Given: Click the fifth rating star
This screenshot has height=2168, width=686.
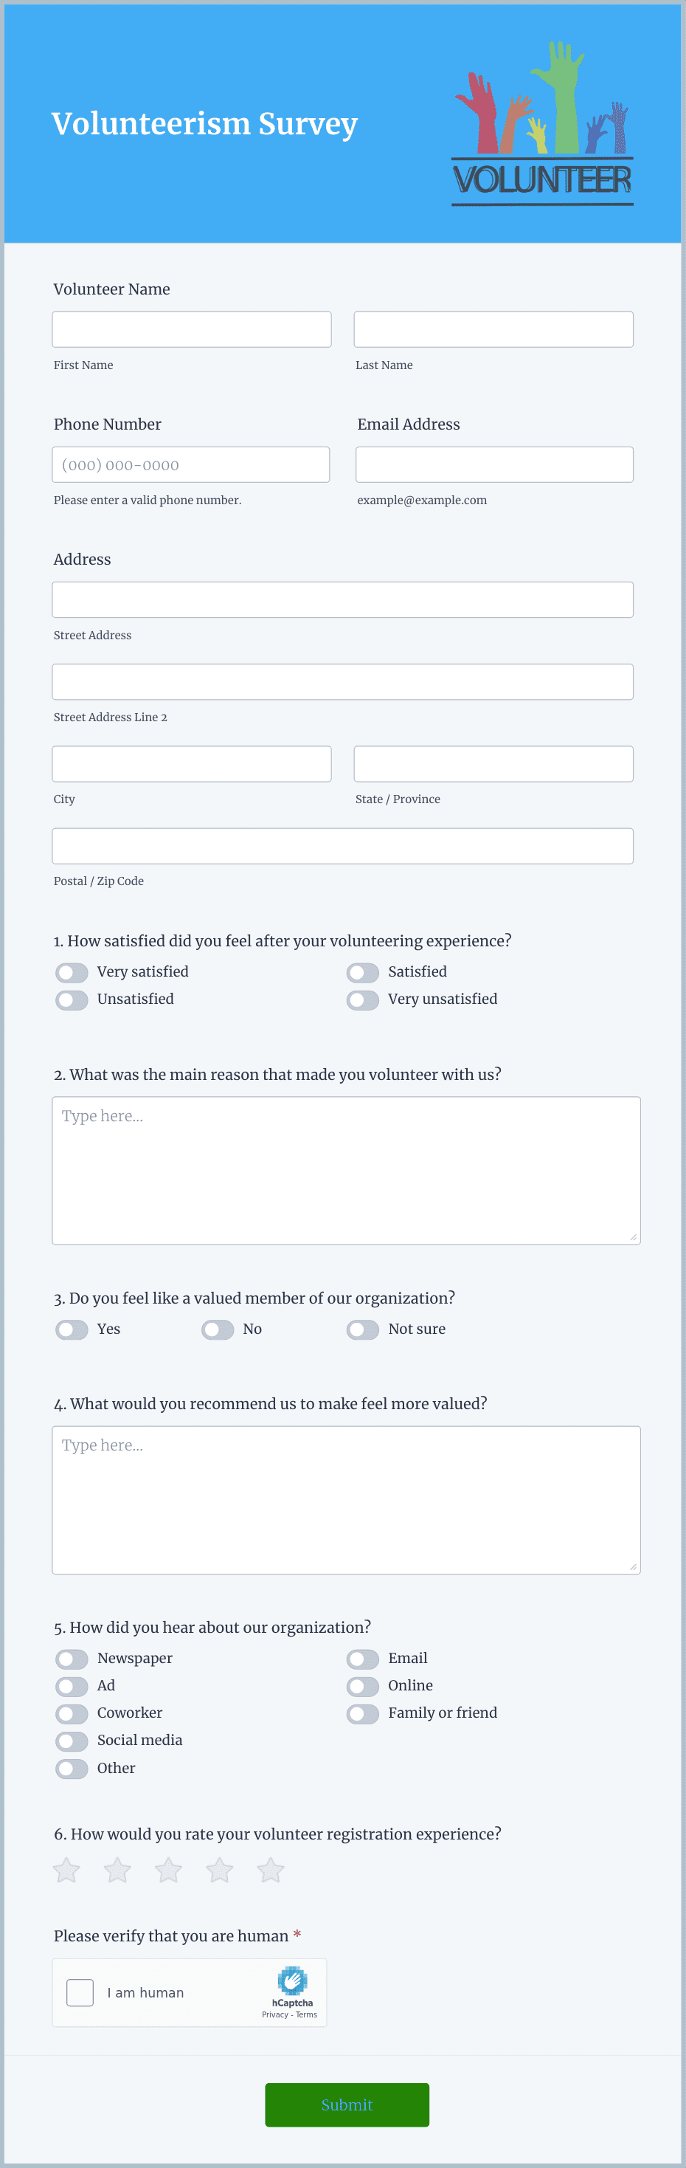Looking at the screenshot, I should pos(270,1870).
